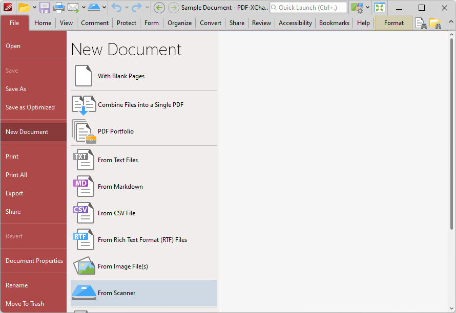This screenshot has height=313, width=456.
Task: Switch to the Accessibility tab
Action: pyautogui.click(x=295, y=23)
